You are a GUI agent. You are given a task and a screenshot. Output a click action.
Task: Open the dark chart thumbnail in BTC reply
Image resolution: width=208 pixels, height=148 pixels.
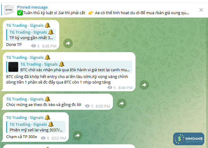coord(13,67)
